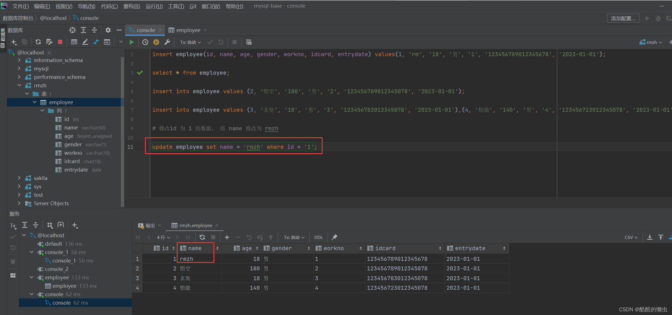Click the add new row icon in results
This screenshot has width=672, height=315.
tap(227, 238)
